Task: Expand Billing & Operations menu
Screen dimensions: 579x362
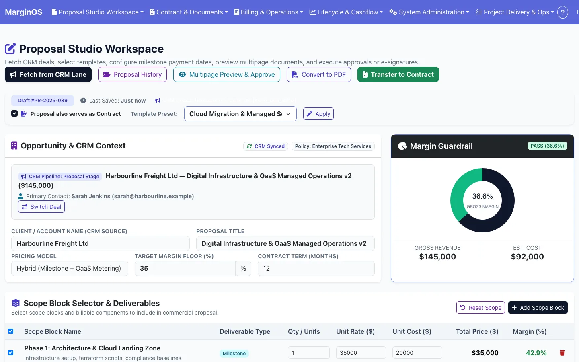Action: point(269,12)
